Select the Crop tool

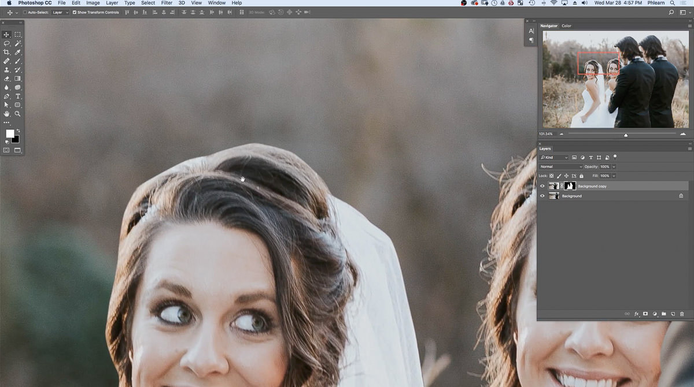click(x=7, y=52)
